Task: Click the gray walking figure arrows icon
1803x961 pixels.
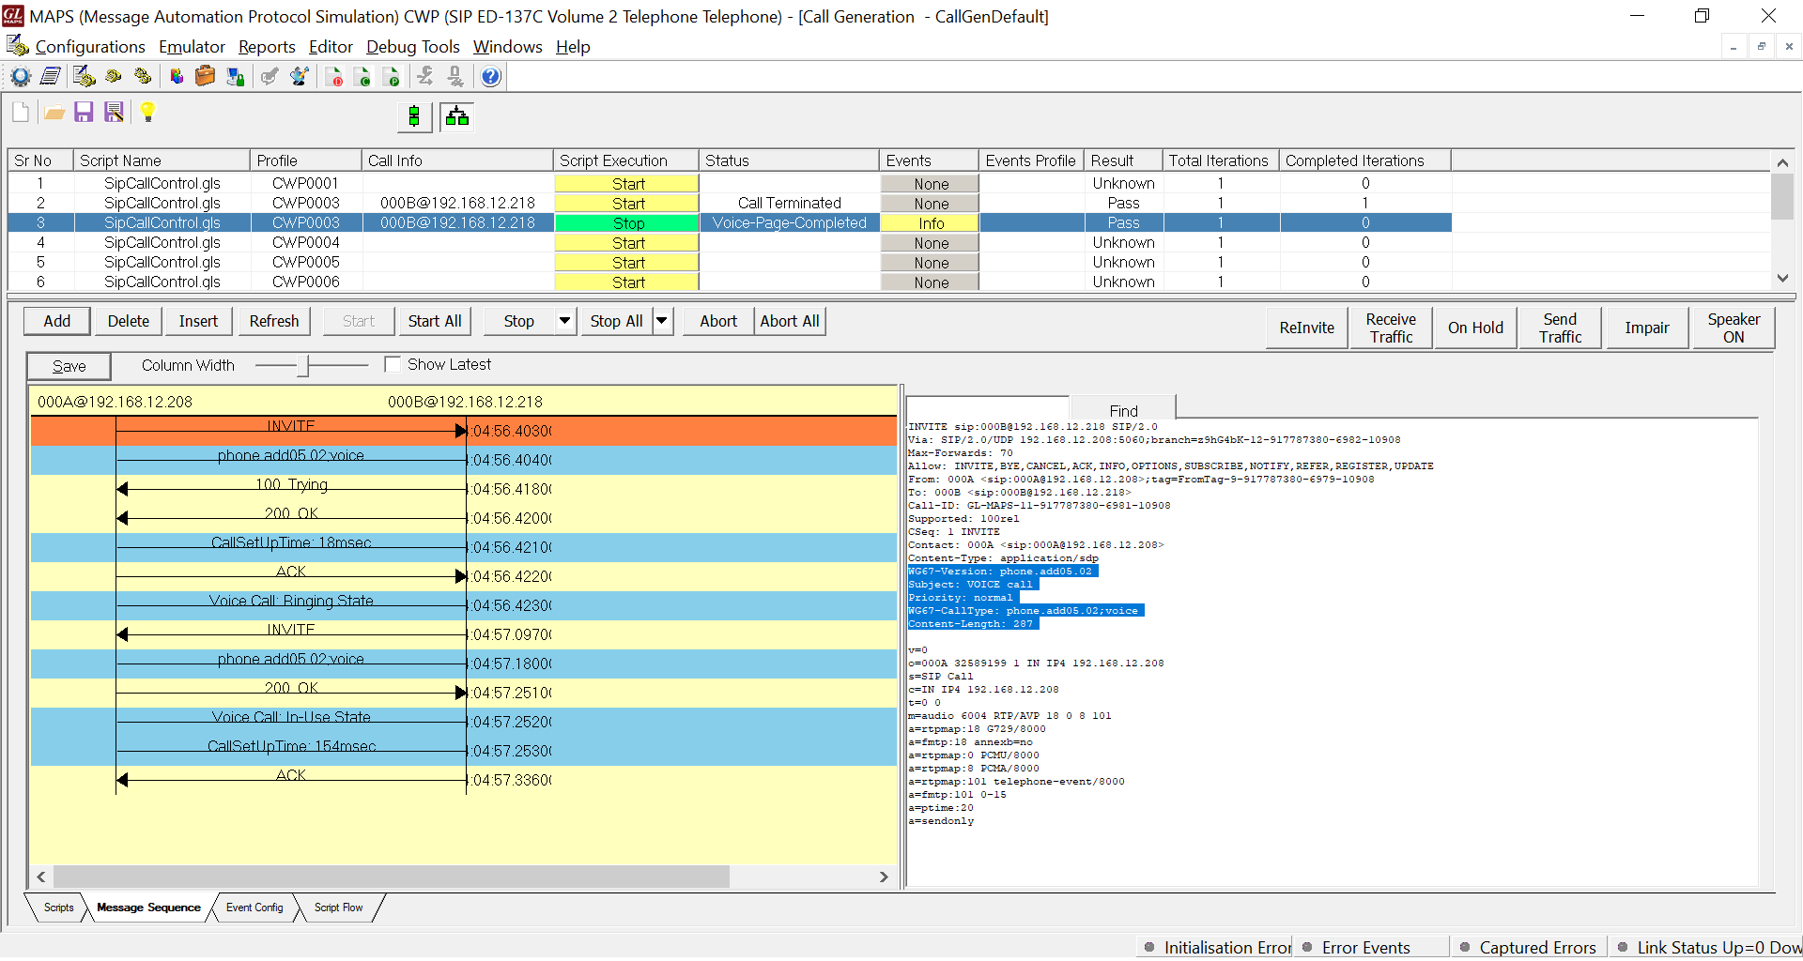Action: tap(425, 77)
